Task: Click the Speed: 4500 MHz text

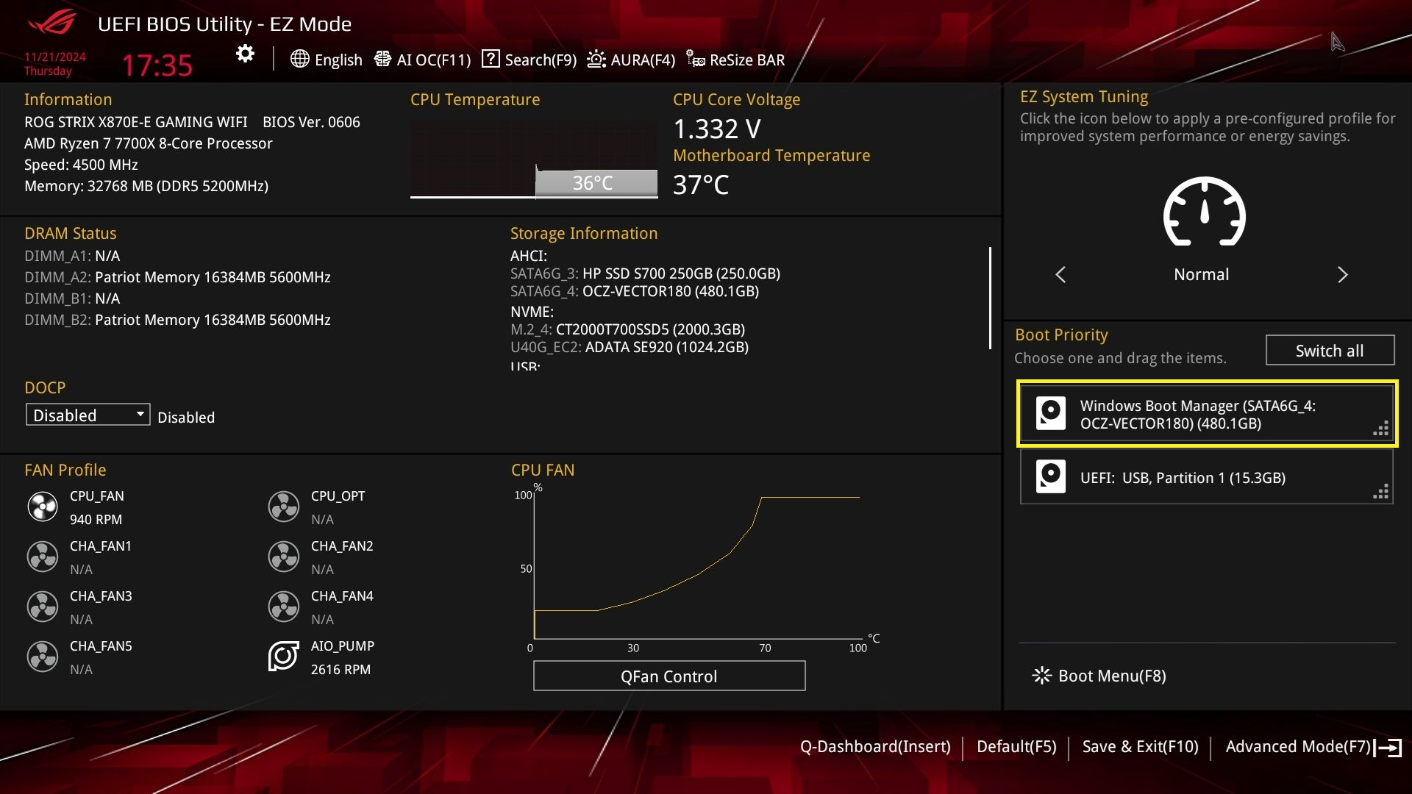Action: [x=81, y=165]
